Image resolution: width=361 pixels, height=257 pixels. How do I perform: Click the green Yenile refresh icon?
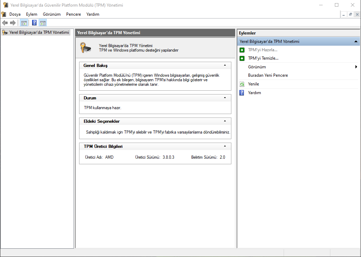242,84
